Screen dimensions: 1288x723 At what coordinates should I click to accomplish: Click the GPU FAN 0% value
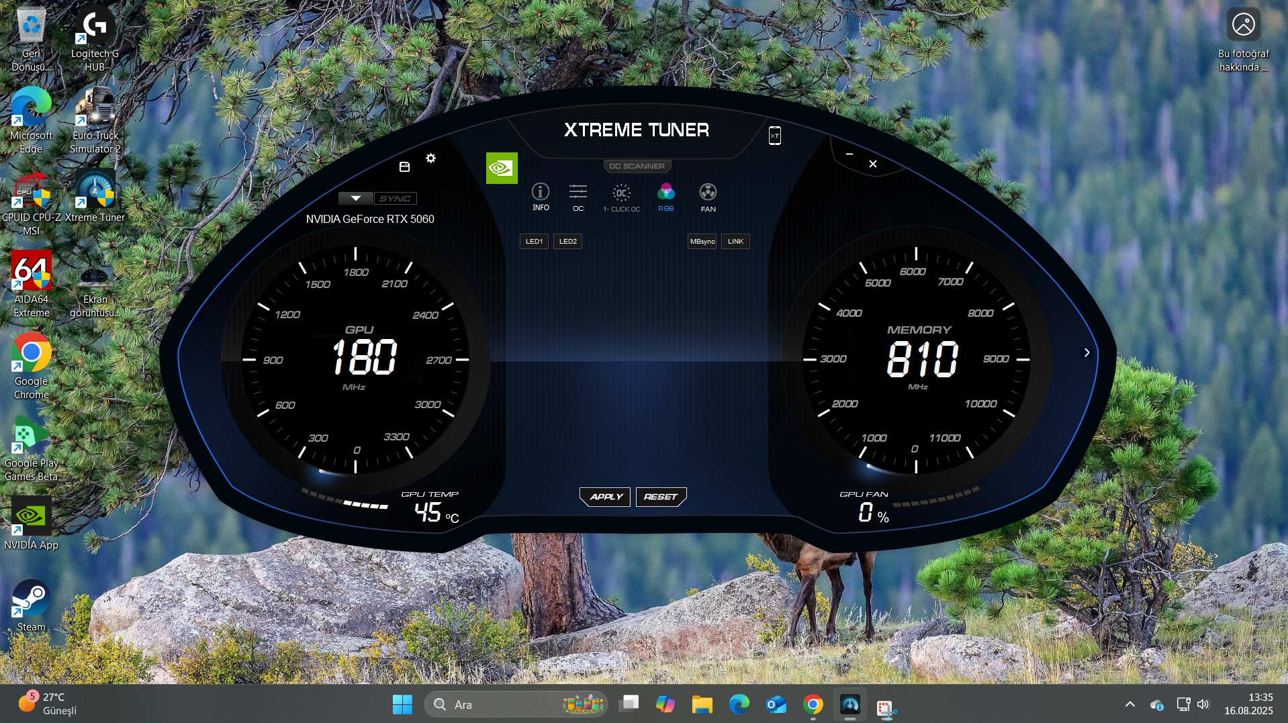coord(874,514)
